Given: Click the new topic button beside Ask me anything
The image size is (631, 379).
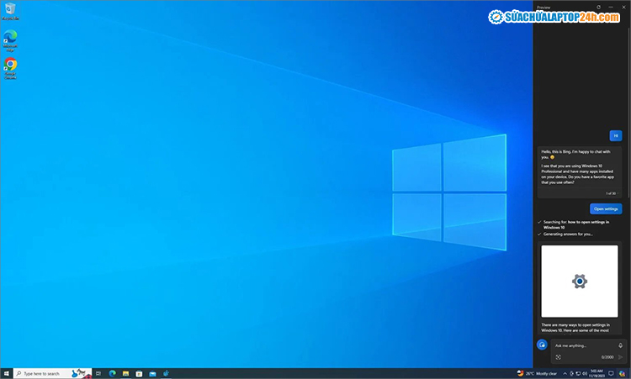Looking at the screenshot, I should point(542,345).
